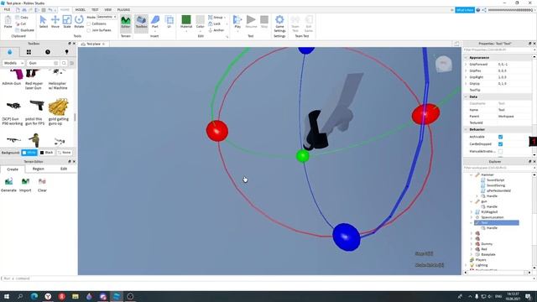537x302 pixels.
Task: Open the Mode Geometric dropdown
Action: pos(107,17)
